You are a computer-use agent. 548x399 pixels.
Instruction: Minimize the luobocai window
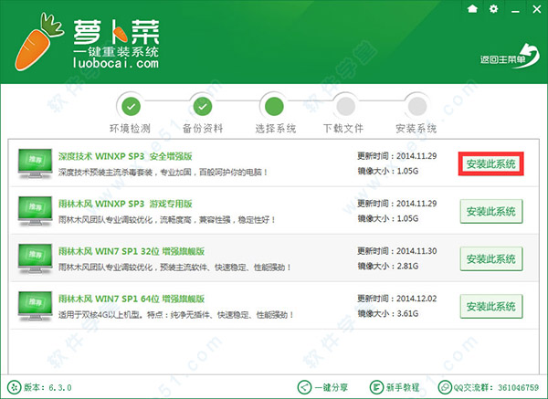[x=515, y=11]
